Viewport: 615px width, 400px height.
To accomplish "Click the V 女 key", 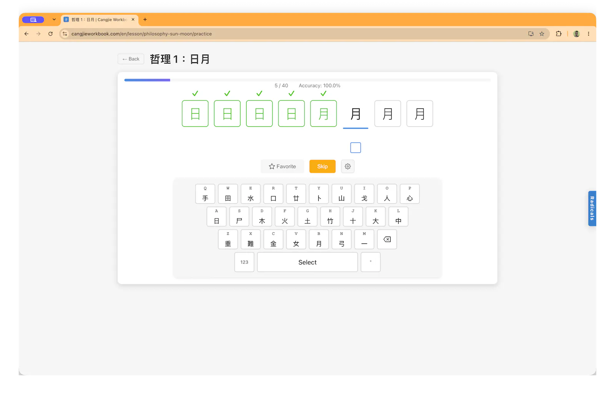I will point(296,239).
